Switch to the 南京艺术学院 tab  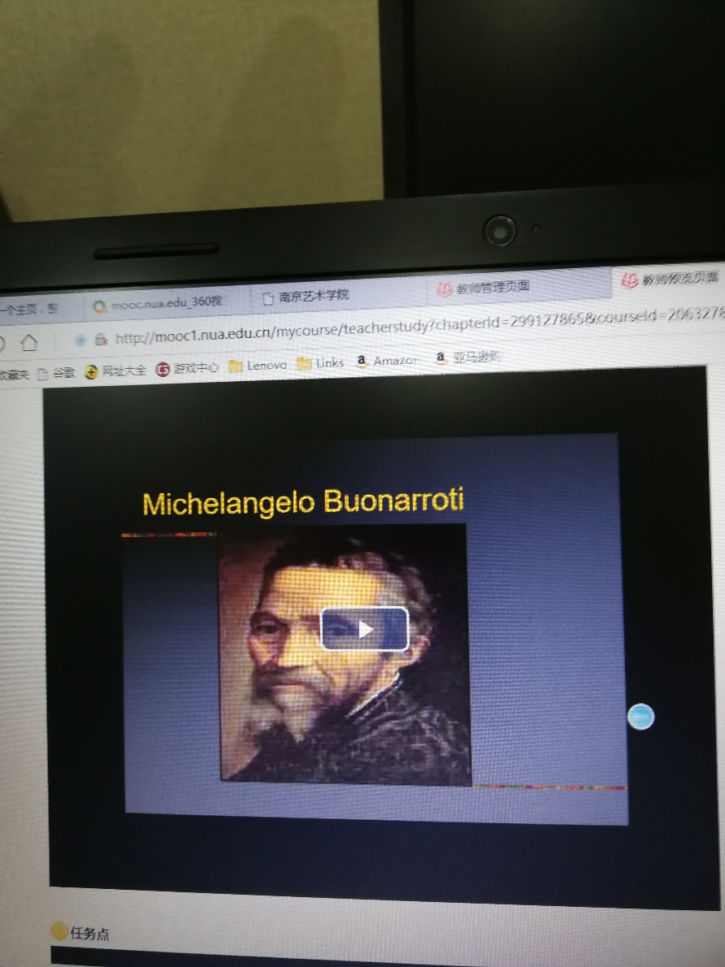click(338, 296)
